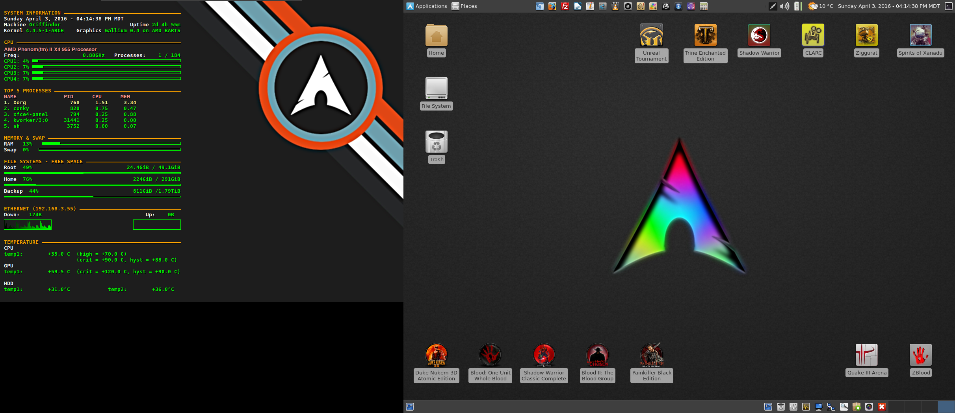Open File System via its desktop label

(436, 106)
